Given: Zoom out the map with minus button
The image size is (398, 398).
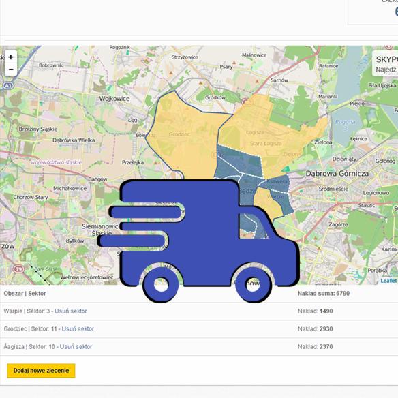Looking at the screenshot, I should click(11, 70).
